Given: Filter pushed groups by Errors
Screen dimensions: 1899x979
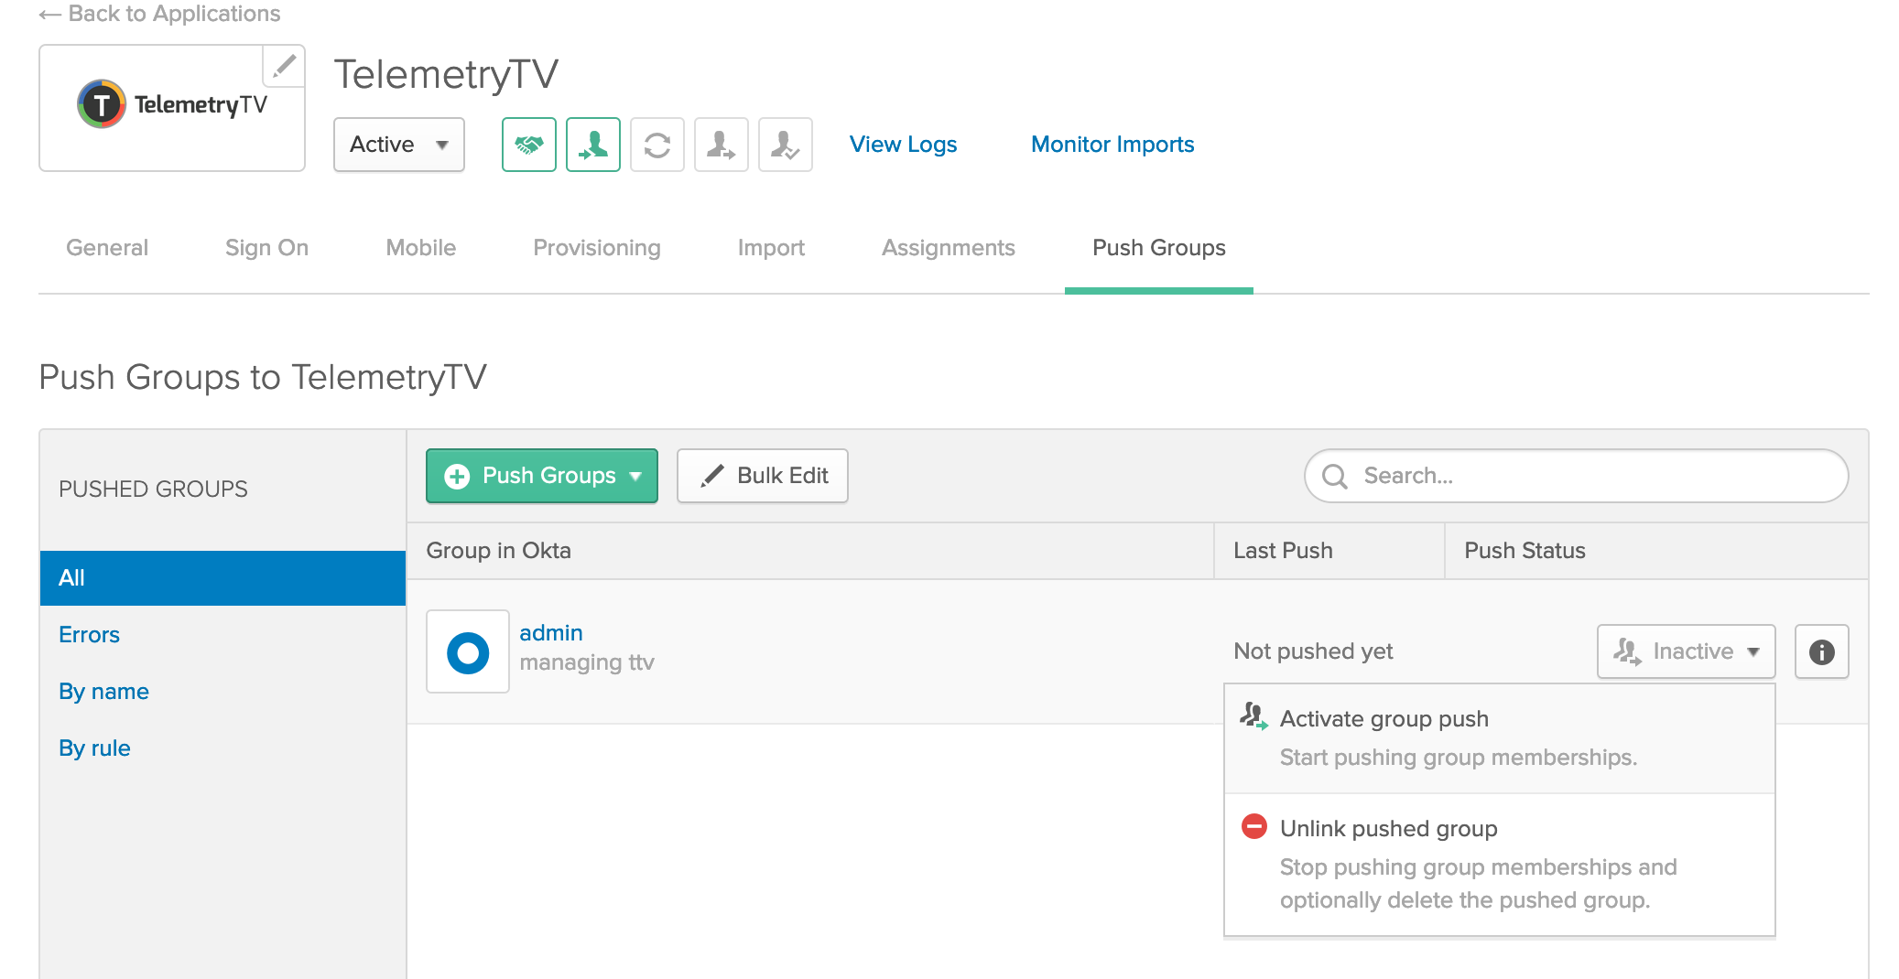Looking at the screenshot, I should 89,635.
